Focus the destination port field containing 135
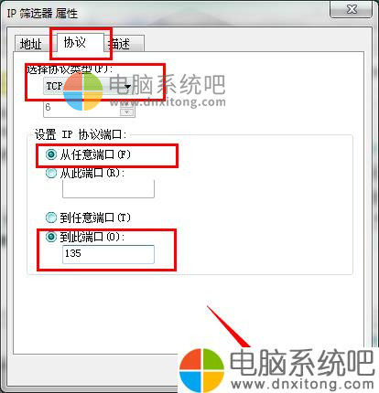Image resolution: width=379 pixels, height=393 pixels. (108, 254)
